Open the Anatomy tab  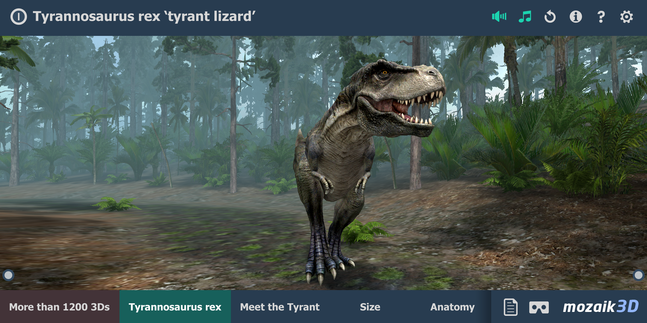coord(452,307)
